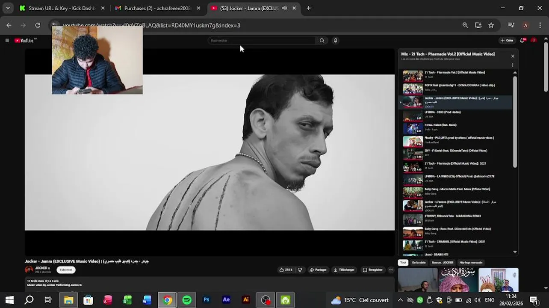Screen dimensions: 549x308
Task: Click the video player to pause
Action: (210, 152)
